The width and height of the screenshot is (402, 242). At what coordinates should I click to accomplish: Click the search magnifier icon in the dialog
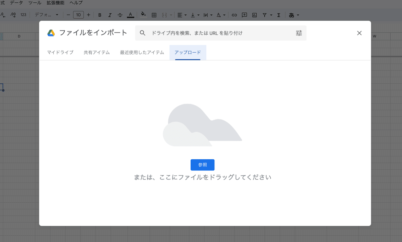click(143, 33)
